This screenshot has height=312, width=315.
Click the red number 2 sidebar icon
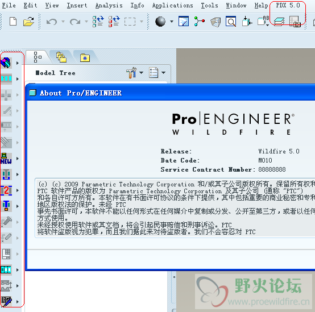tap(6, 190)
